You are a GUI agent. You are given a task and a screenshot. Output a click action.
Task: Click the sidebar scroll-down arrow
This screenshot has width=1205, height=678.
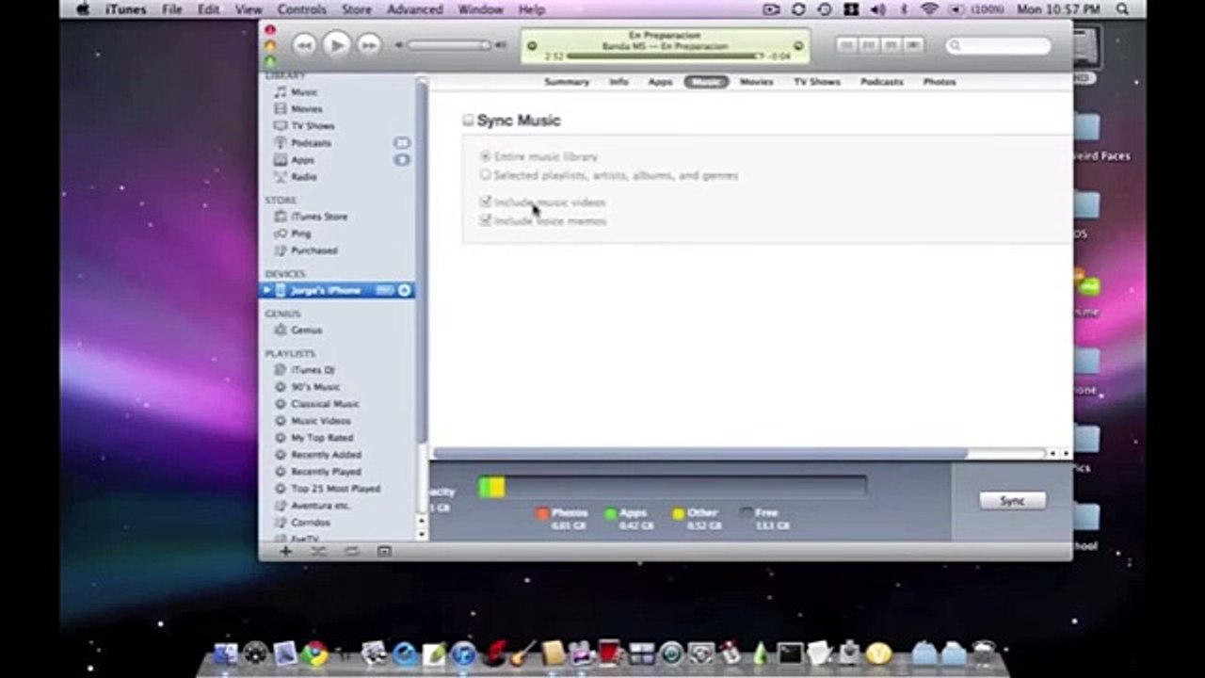coord(422,534)
